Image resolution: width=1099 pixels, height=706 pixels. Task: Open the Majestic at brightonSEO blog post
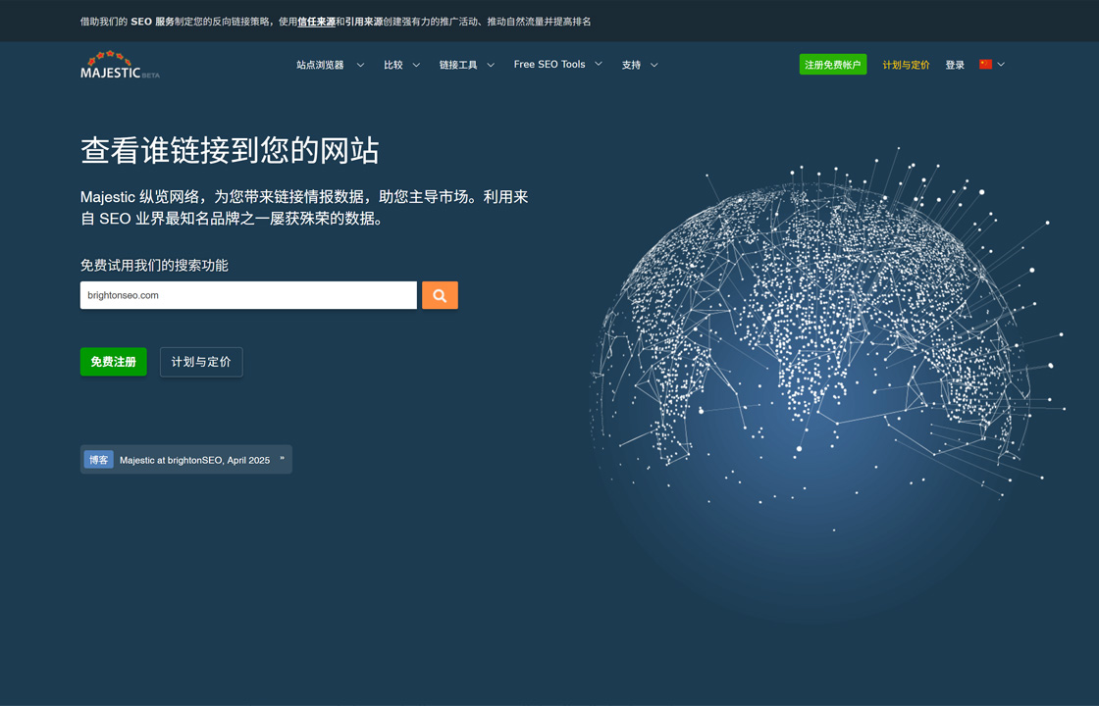(x=195, y=460)
